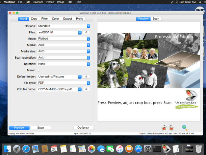Click the 'Display info about VueScan' status text

click(21, 134)
